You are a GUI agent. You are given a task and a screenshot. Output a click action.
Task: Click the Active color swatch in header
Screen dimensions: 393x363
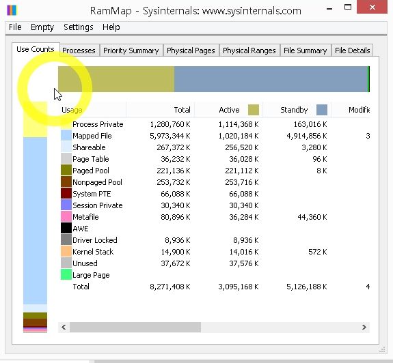point(254,110)
